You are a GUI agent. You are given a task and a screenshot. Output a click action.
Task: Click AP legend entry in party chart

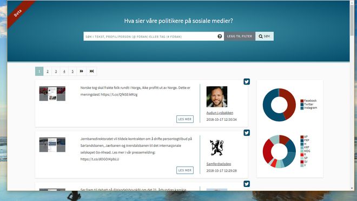[x=304, y=137]
